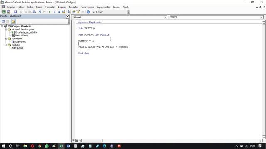Switch to Procedure View button at bottom-left
This screenshot has height=149, width=266.
coord(74,141)
